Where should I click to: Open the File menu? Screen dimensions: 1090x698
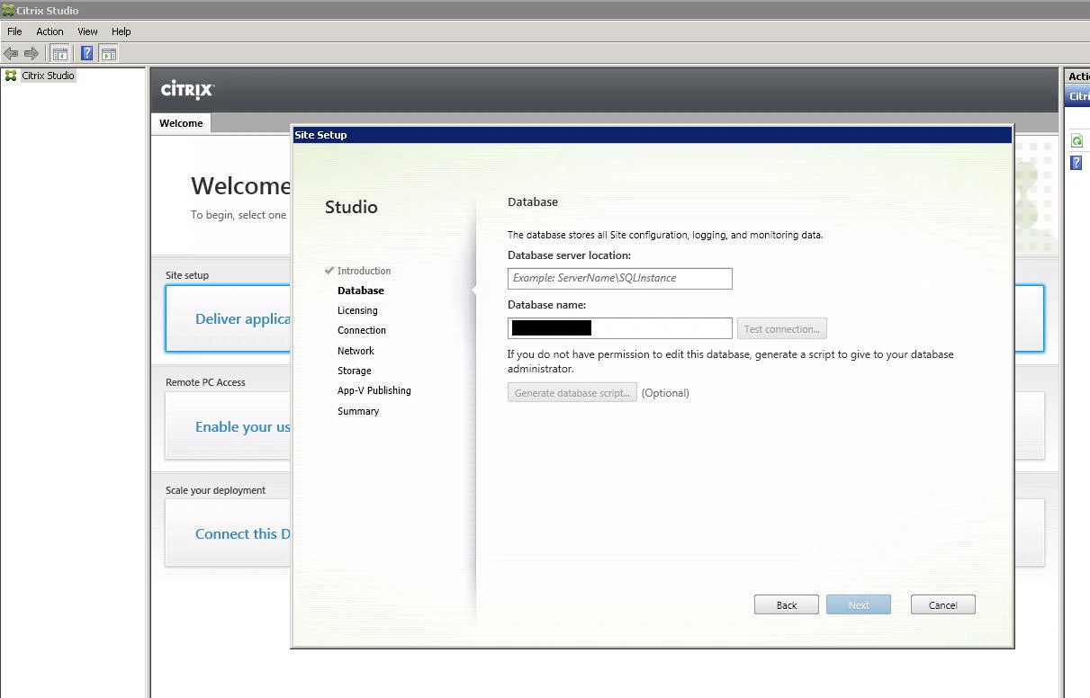(14, 31)
